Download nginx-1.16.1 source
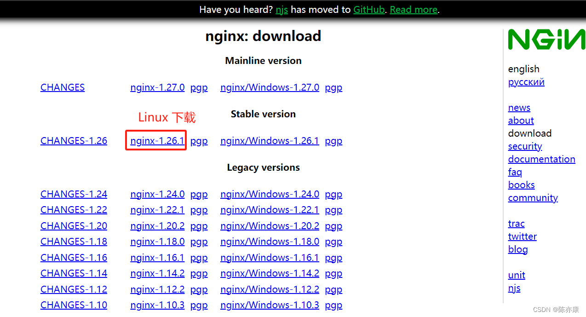Screen dimensions: 586x317 point(157,258)
